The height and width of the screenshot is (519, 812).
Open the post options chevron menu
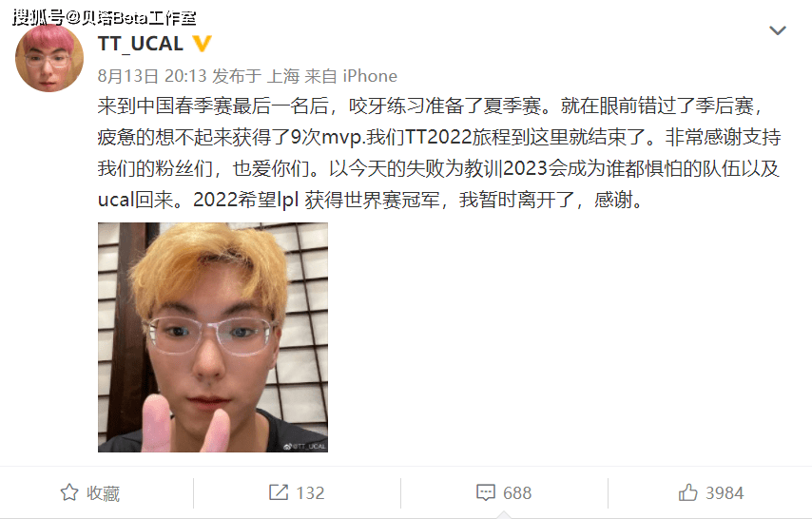tap(778, 30)
